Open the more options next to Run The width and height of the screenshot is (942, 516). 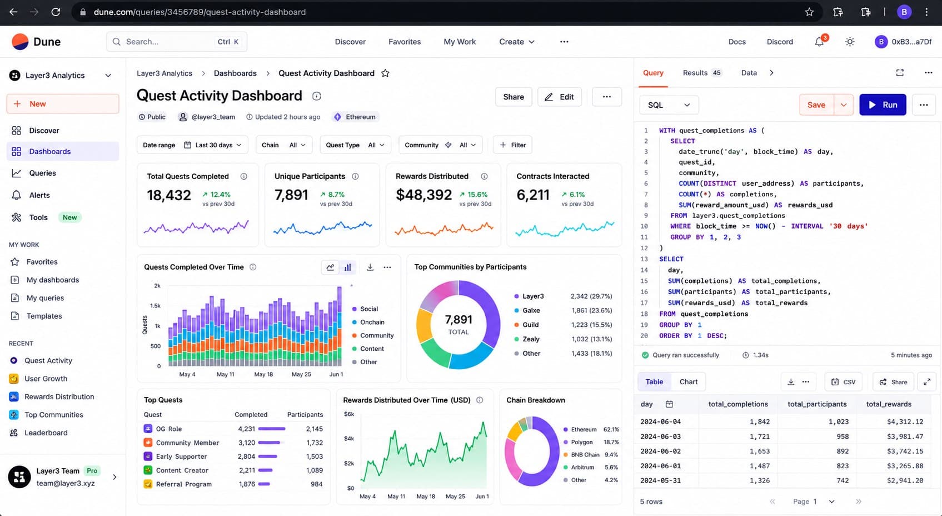click(924, 105)
